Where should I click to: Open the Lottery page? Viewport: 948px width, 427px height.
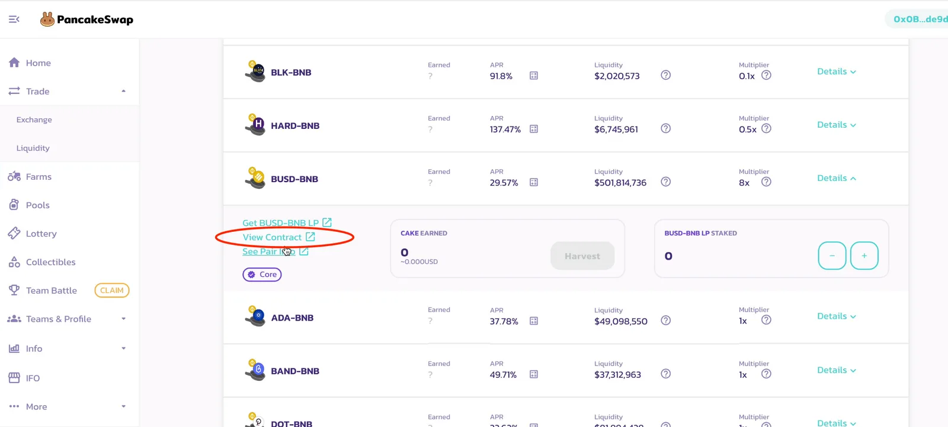pos(41,234)
